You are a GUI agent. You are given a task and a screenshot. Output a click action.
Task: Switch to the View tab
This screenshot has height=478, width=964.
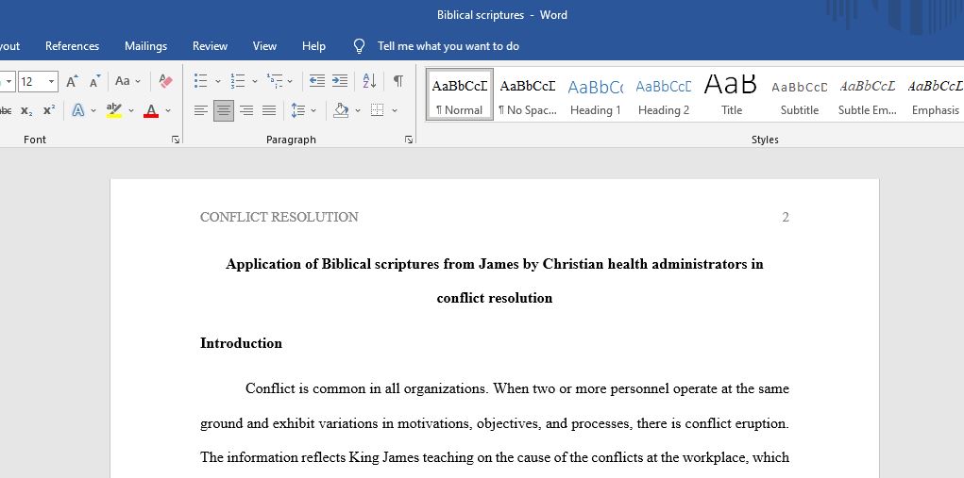tap(264, 46)
